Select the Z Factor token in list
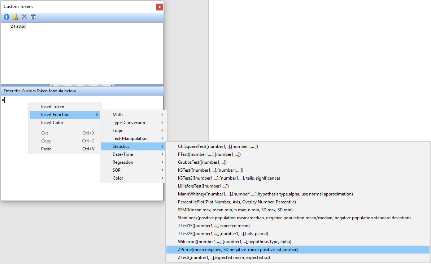 pos(18,26)
